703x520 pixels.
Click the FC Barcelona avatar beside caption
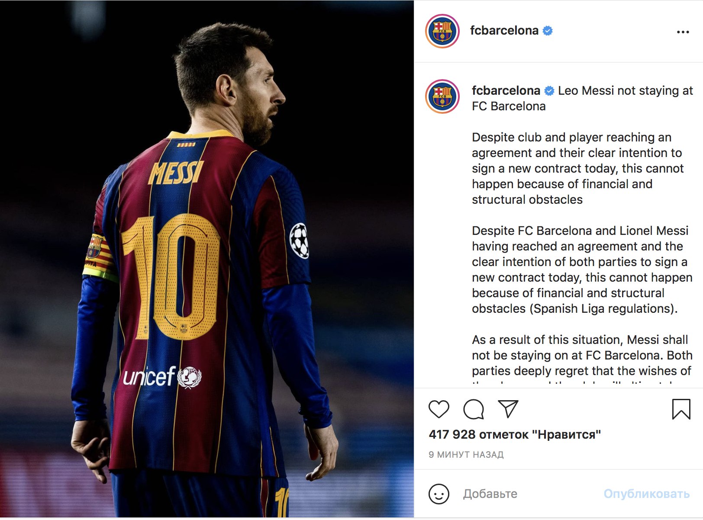pyautogui.click(x=442, y=96)
